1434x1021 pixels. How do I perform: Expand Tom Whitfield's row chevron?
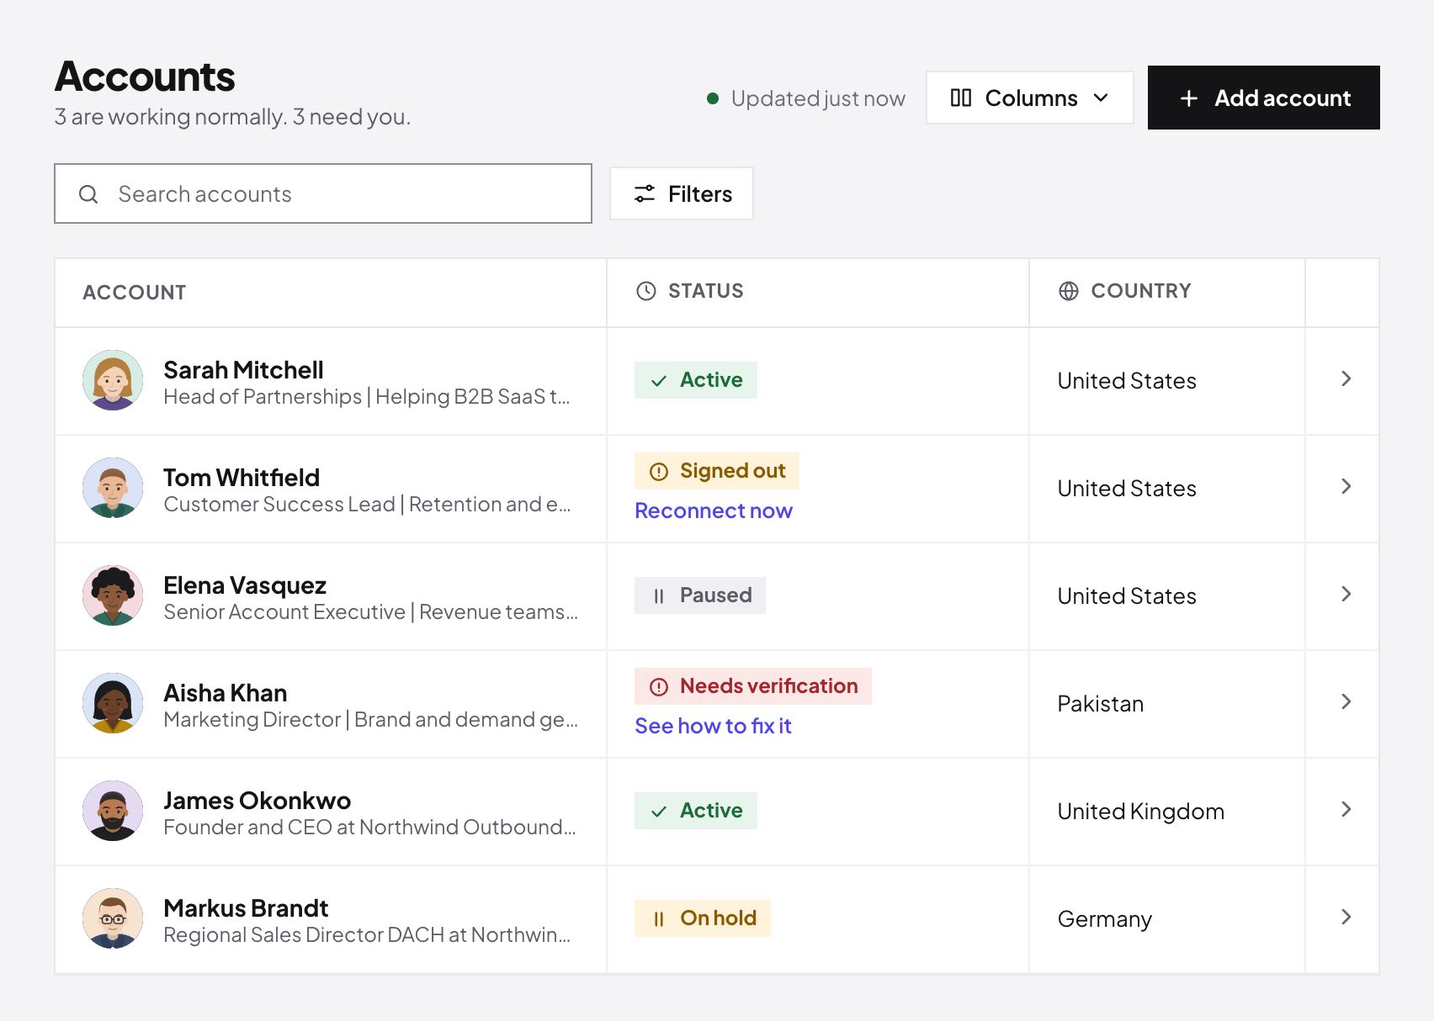(1346, 487)
